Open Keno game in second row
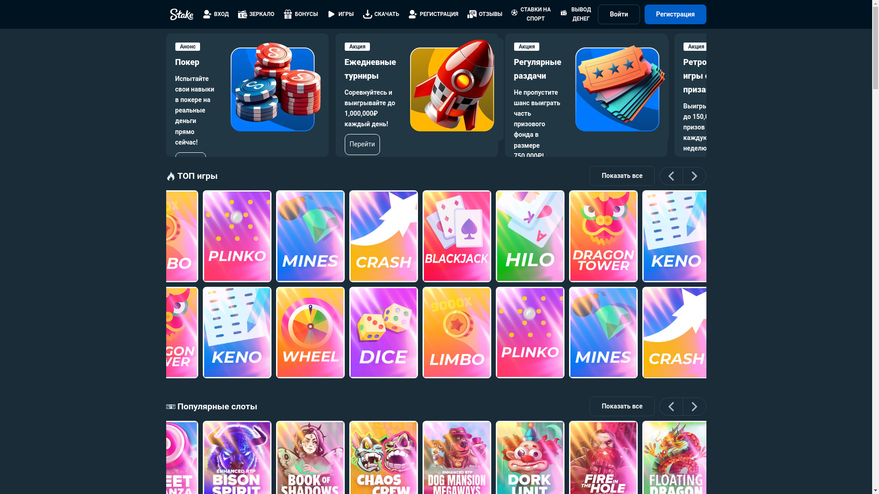This screenshot has width=879, height=494. (x=237, y=333)
